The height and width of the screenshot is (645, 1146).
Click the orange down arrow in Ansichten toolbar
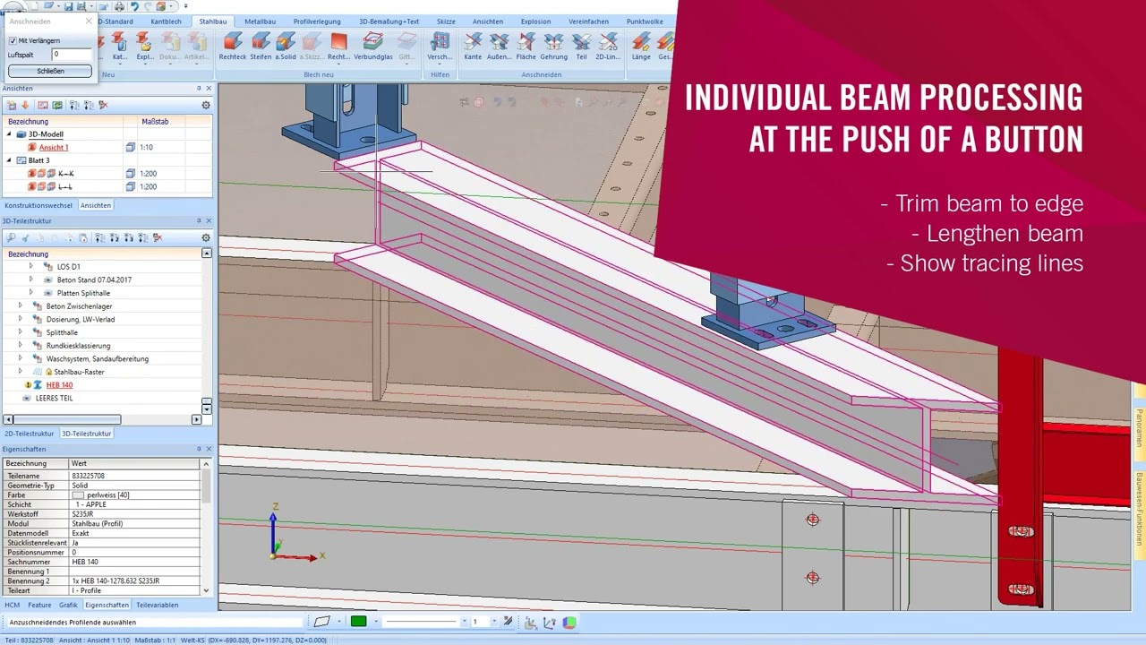tap(25, 105)
